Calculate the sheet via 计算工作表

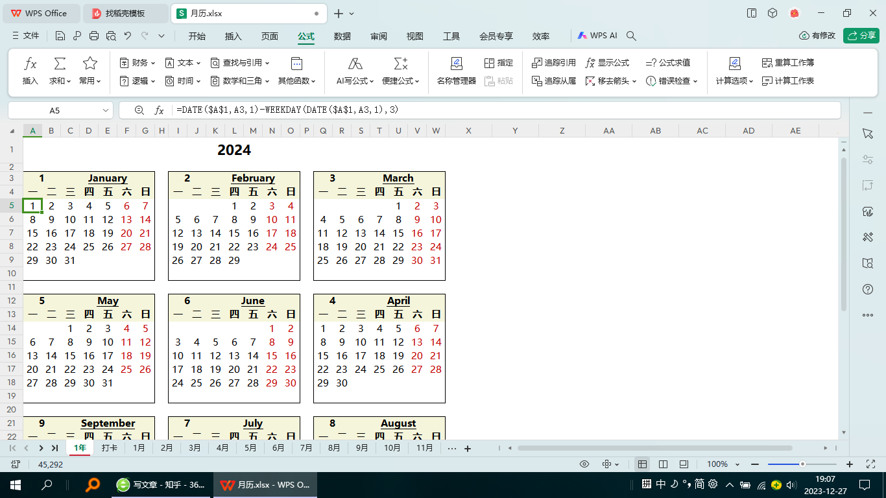[x=788, y=81]
